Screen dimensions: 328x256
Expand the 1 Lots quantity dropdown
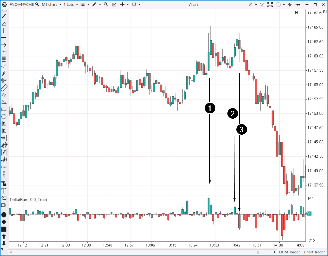click(71, 4)
